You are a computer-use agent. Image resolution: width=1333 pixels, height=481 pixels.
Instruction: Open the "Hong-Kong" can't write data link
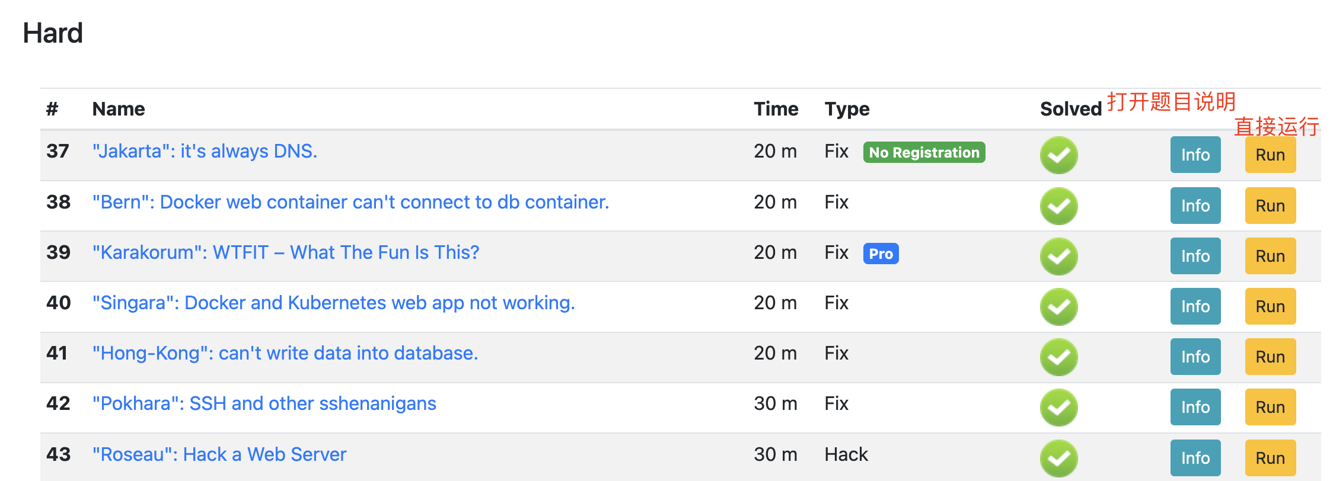coord(285,353)
